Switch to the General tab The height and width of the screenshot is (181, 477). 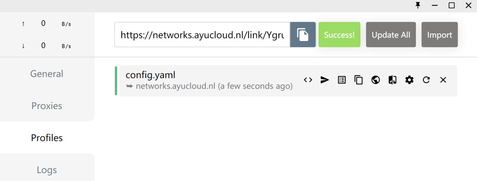coord(47,74)
